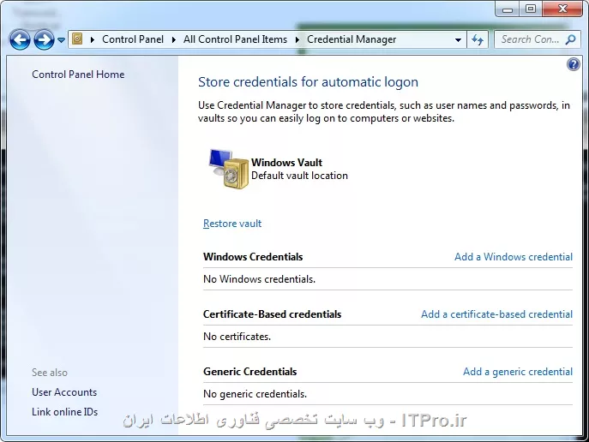Click the Restore vault link
The height and width of the screenshot is (442, 589).
coord(232,224)
